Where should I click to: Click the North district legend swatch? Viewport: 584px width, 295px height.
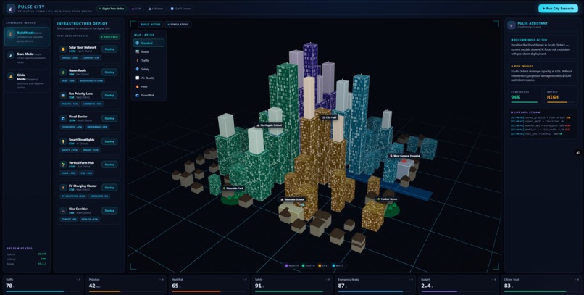pos(286,265)
